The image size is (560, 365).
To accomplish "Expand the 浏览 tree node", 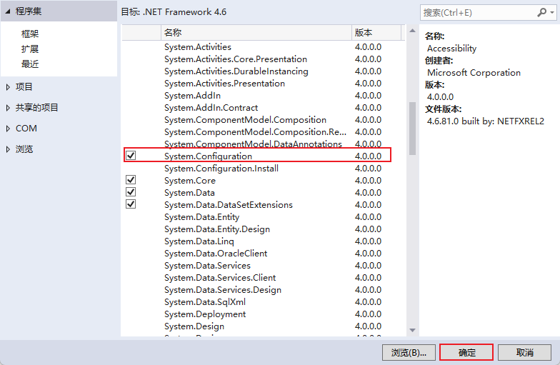I will click(x=8, y=149).
